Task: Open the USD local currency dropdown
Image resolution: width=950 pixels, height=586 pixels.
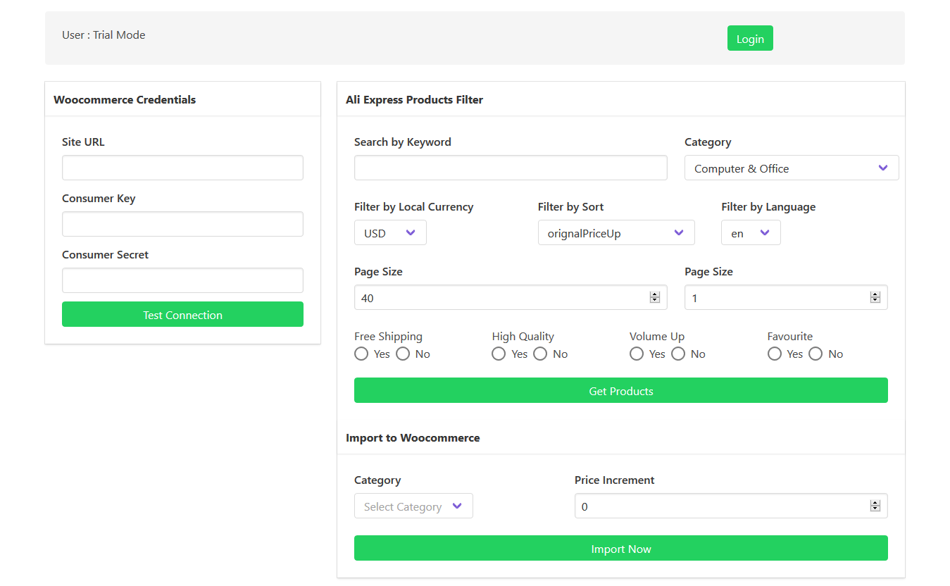Action: [390, 232]
